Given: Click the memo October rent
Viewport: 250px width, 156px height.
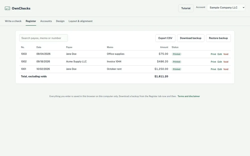Looking at the screenshot, I should point(114,69).
